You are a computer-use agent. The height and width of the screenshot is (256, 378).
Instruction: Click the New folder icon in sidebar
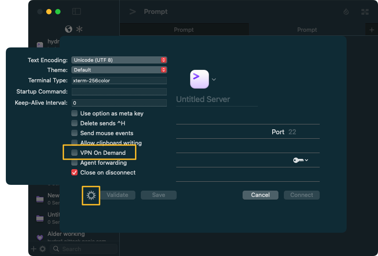40,199
